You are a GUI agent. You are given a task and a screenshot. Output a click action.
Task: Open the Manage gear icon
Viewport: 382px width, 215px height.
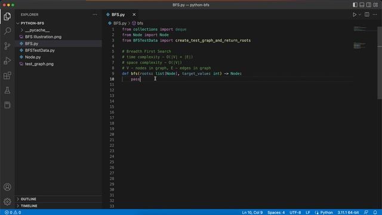click(7, 202)
